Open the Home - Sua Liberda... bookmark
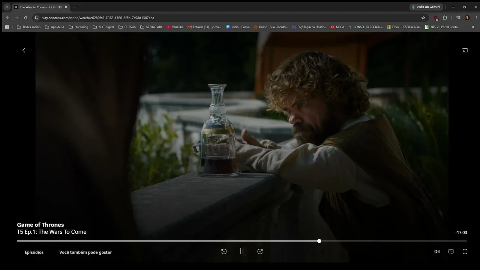480x270 pixels. click(x=270, y=27)
